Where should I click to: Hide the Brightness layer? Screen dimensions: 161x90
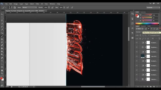coord(137,47)
